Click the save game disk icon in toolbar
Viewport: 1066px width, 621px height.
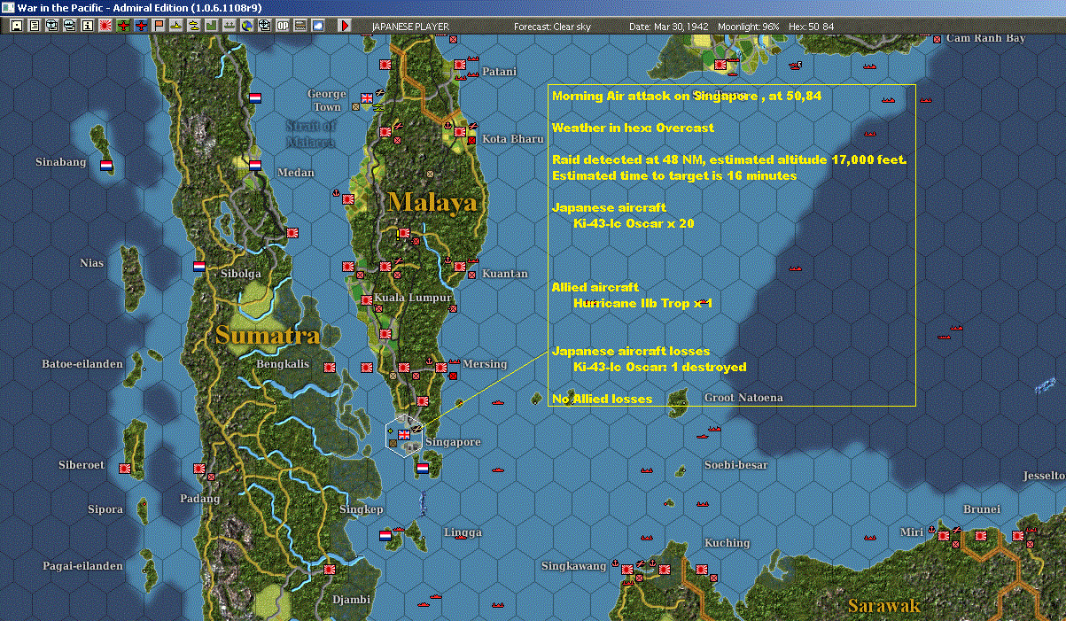click(x=16, y=26)
